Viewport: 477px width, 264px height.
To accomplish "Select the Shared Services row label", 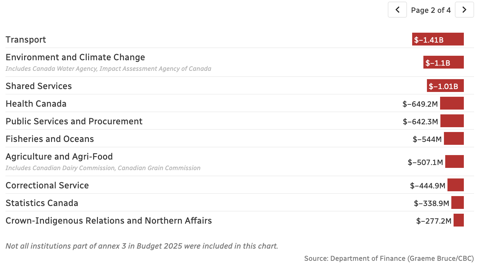I will click(x=39, y=86).
